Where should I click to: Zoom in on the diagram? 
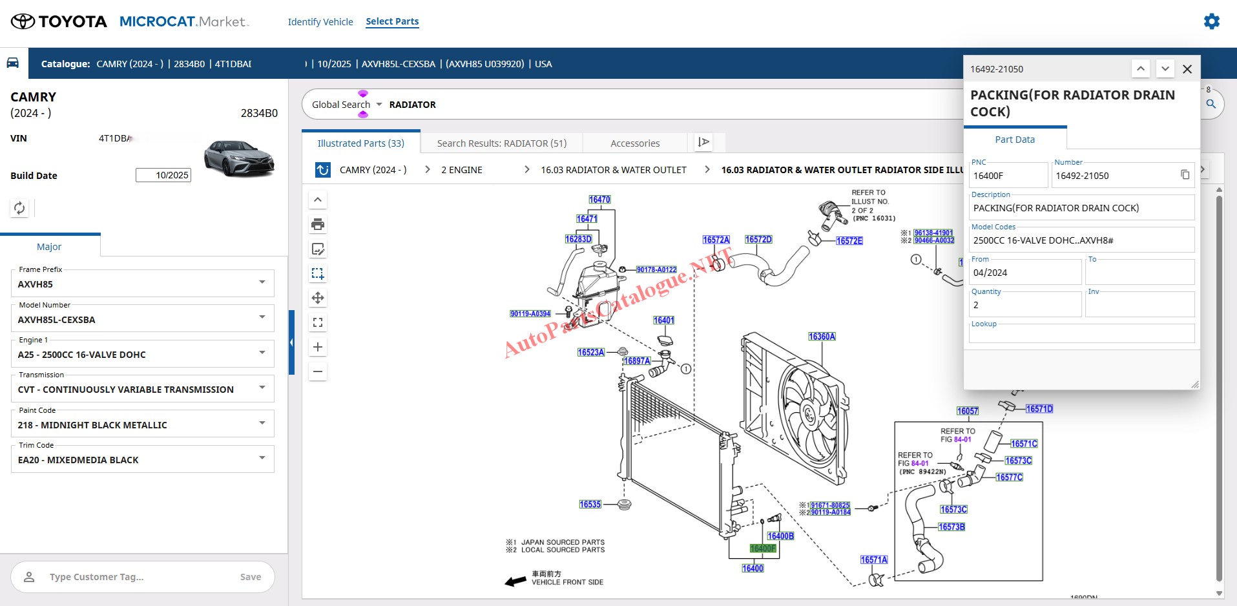(x=318, y=347)
